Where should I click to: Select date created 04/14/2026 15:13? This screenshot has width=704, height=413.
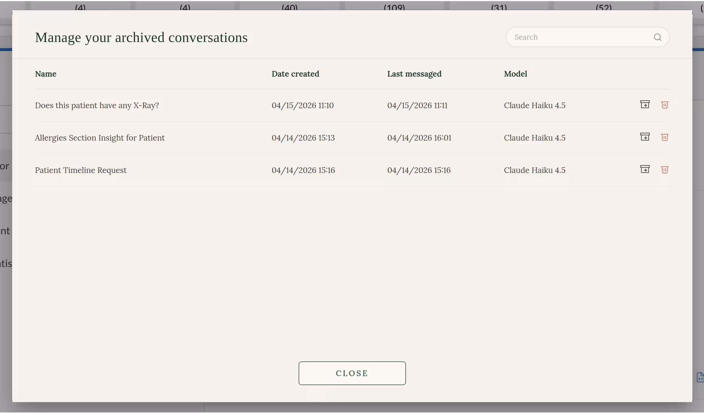pyautogui.click(x=303, y=138)
